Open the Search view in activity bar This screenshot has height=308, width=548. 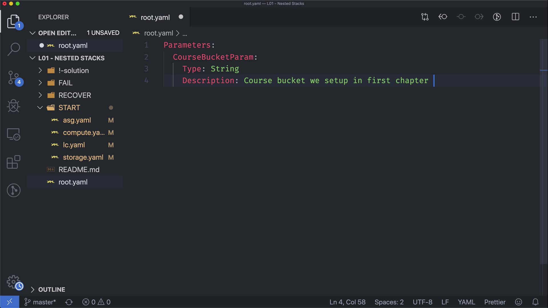coord(13,49)
